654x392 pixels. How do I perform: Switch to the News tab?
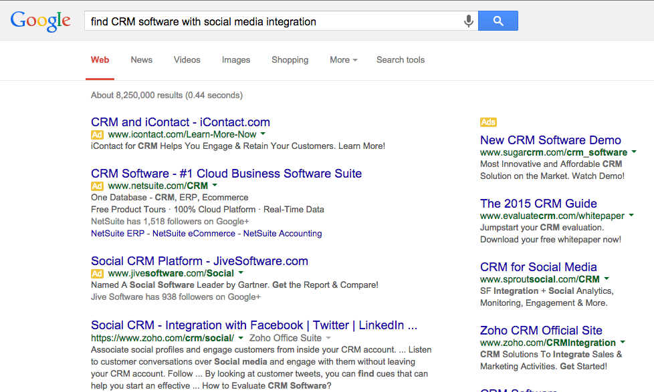[141, 60]
